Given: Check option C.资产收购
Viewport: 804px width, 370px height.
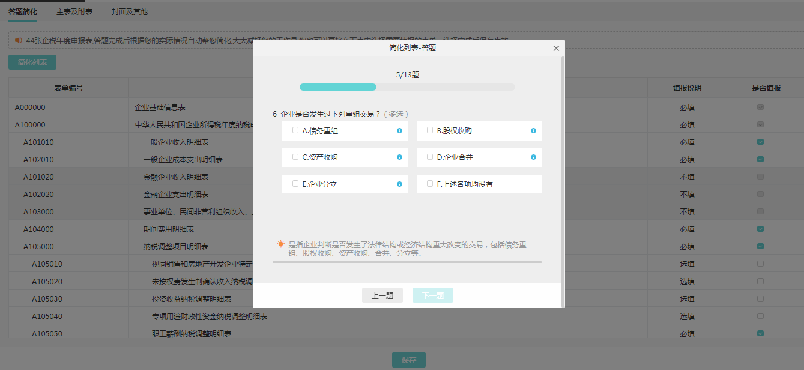Looking at the screenshot, I should [295, 157].
